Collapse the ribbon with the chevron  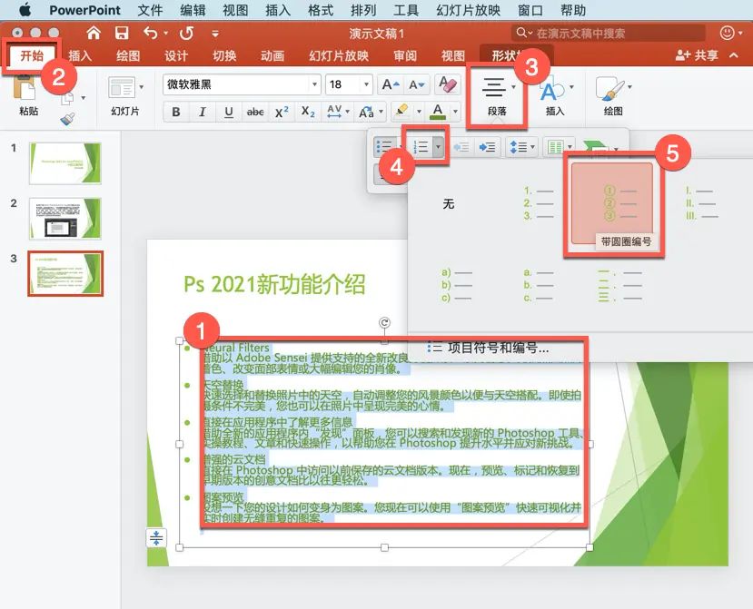[x=733, y=55]
